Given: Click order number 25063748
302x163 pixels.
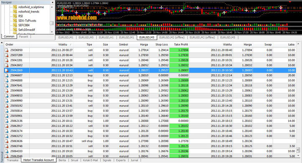Looking at the screenshot, I should point(16,146).
